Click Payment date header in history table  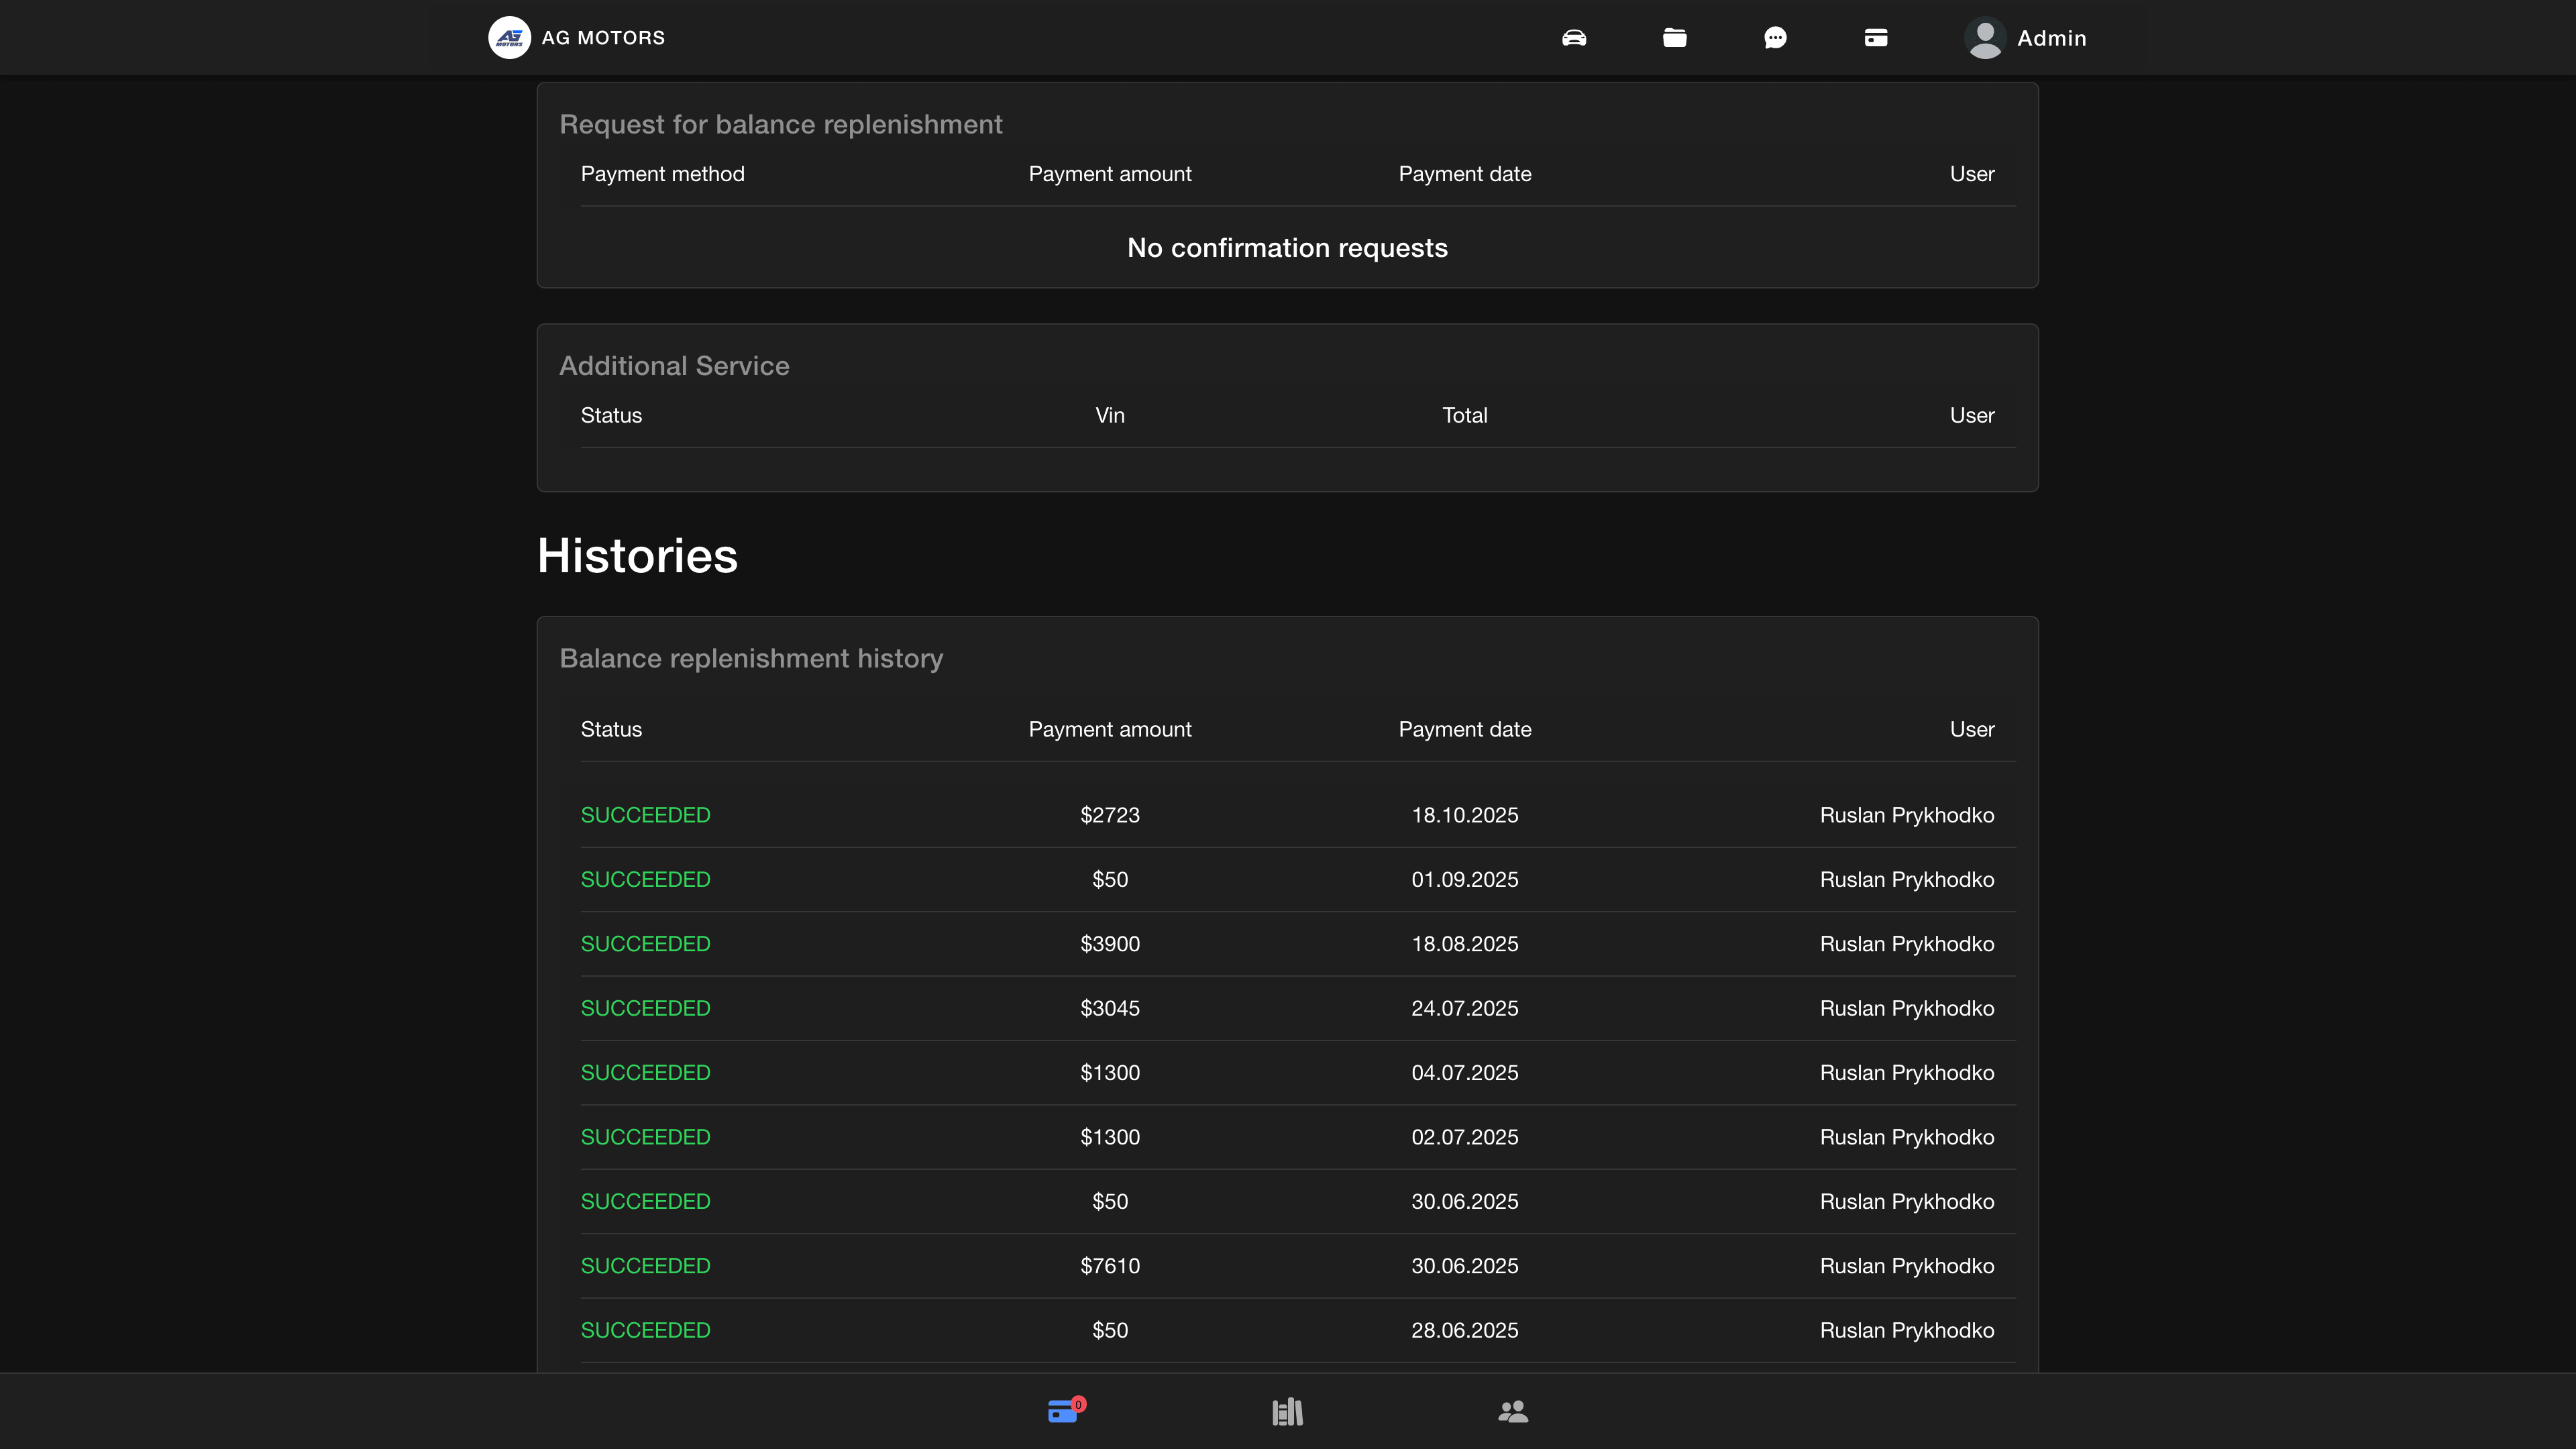click(1465, 729)
